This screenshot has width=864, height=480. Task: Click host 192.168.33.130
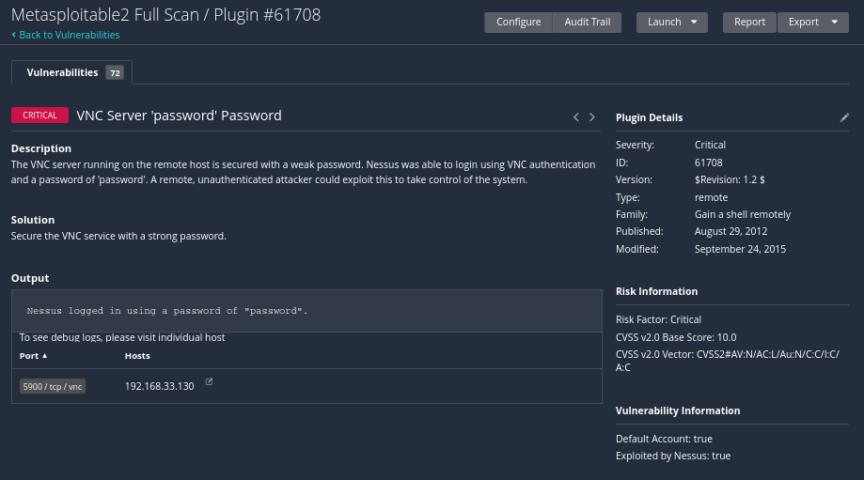[159, 386]
